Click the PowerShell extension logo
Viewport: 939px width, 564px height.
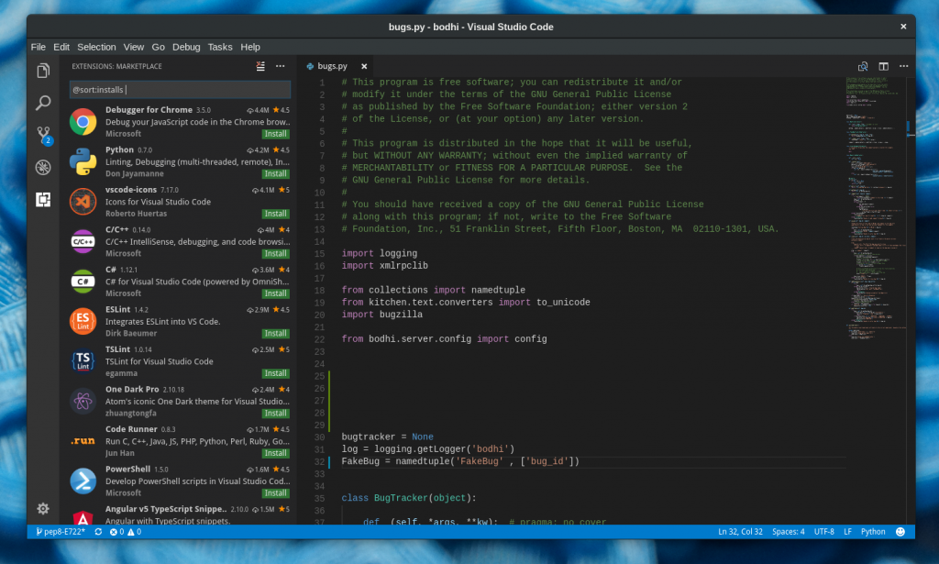(x=83, y=481)
